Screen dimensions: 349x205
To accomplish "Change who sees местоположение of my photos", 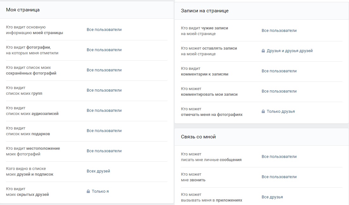I will [x=104, y=151].
